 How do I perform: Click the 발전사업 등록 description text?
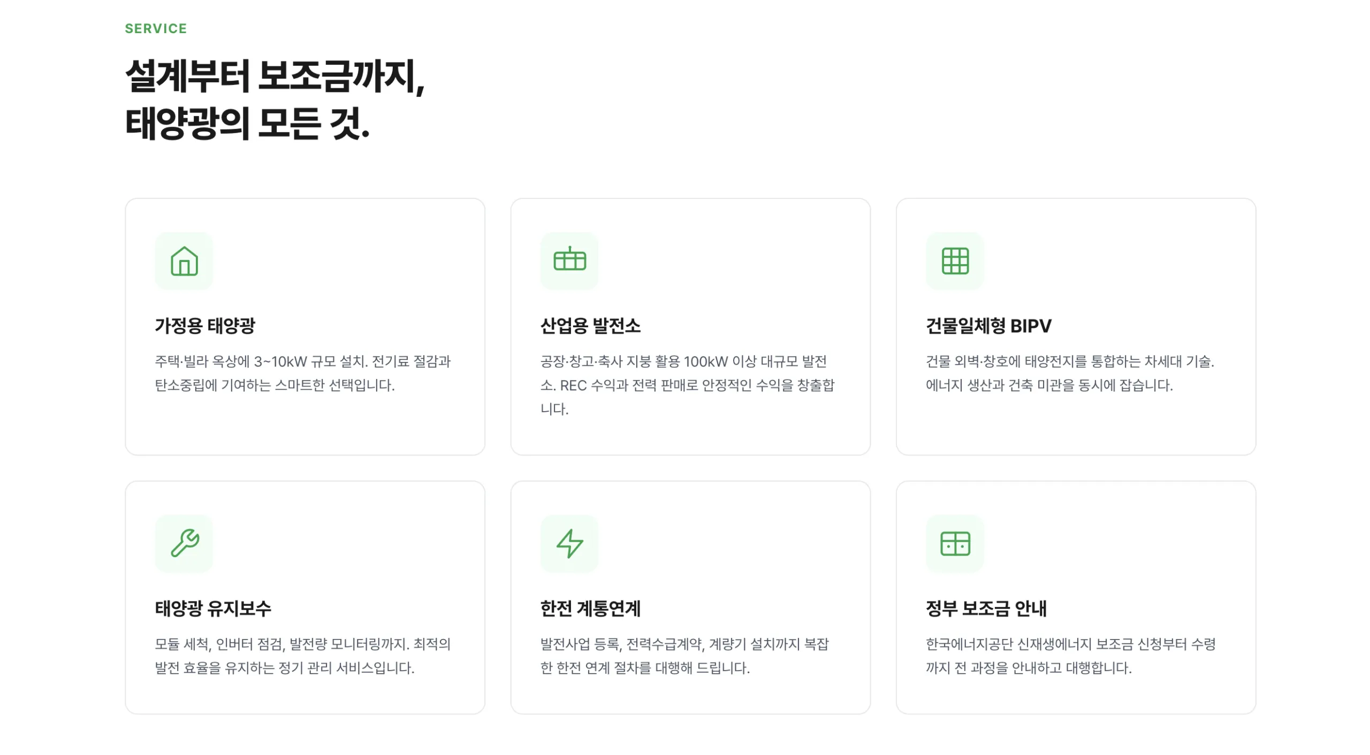click(x=684, y=656)
